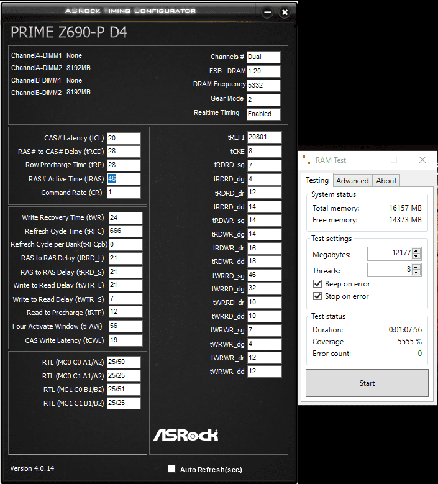Click the DRAM Frequency field showing 5332
The width and height of the screenshot is (438, 484).
pyautogui.click(x=263, y=86)
